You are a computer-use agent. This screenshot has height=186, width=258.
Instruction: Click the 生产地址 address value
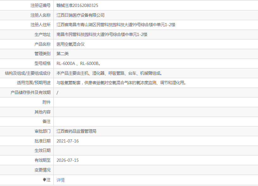[102, 34]
